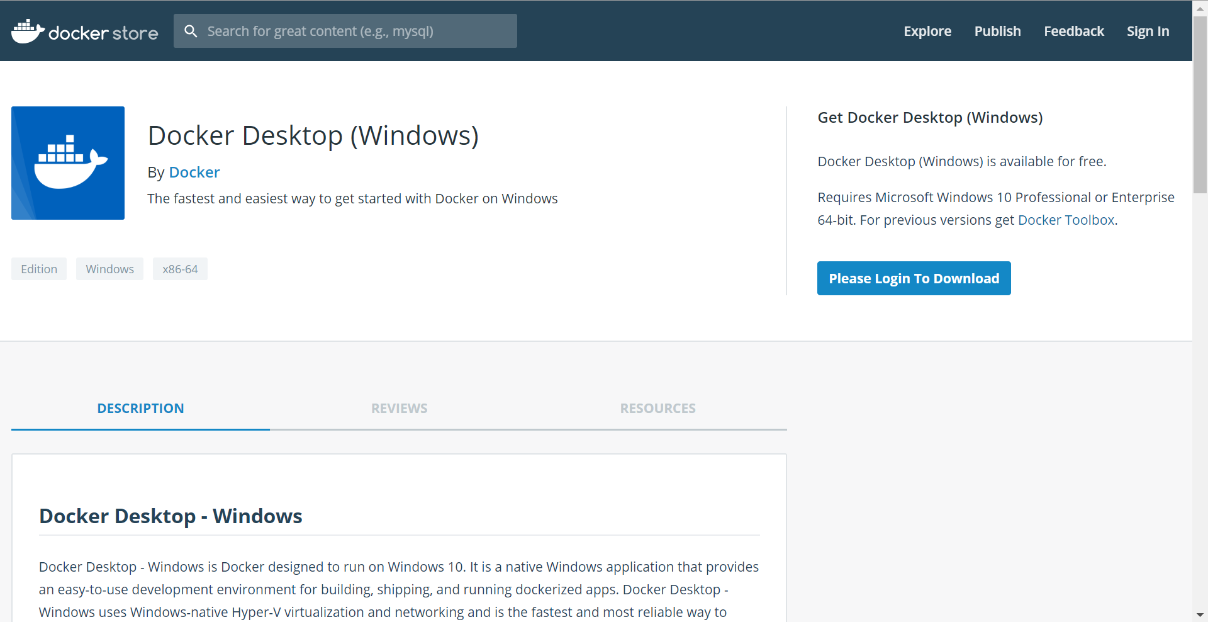
Task: Open the Feedback menu item
Action: [1074, 31]
